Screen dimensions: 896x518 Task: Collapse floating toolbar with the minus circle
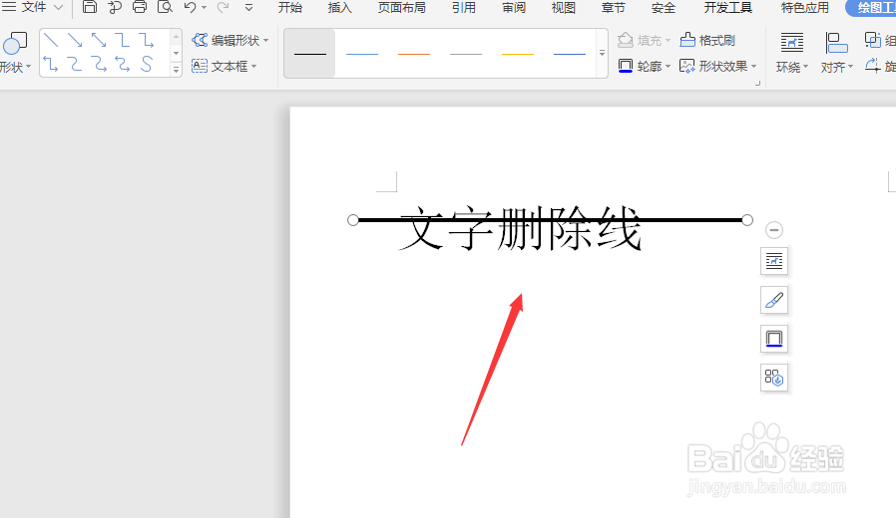[774, 230]
